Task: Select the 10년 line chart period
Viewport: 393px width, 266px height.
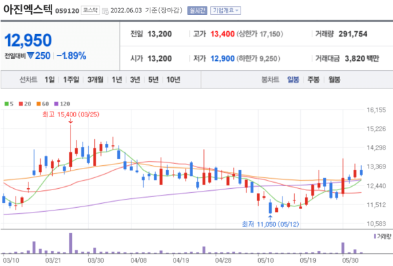Action: (x=173, y=80)
